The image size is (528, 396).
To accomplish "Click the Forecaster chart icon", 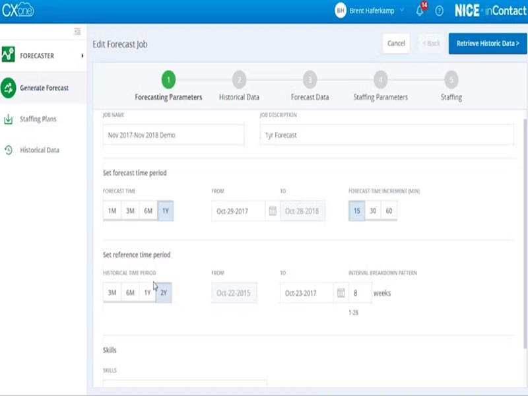I will coord(9,55).
